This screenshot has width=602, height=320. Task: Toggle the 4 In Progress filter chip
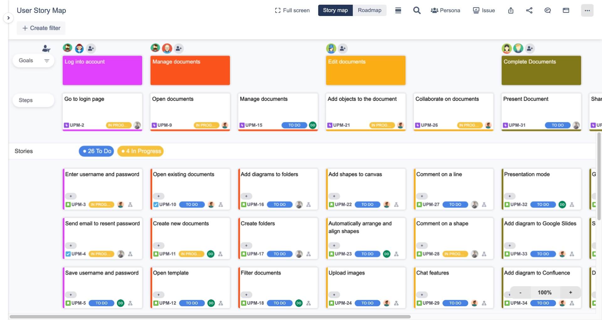click(140, 151)
